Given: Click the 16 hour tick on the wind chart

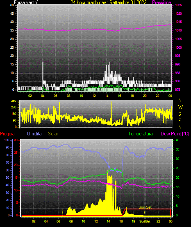Looking at the screenshot, I should (x=119, y=96).
